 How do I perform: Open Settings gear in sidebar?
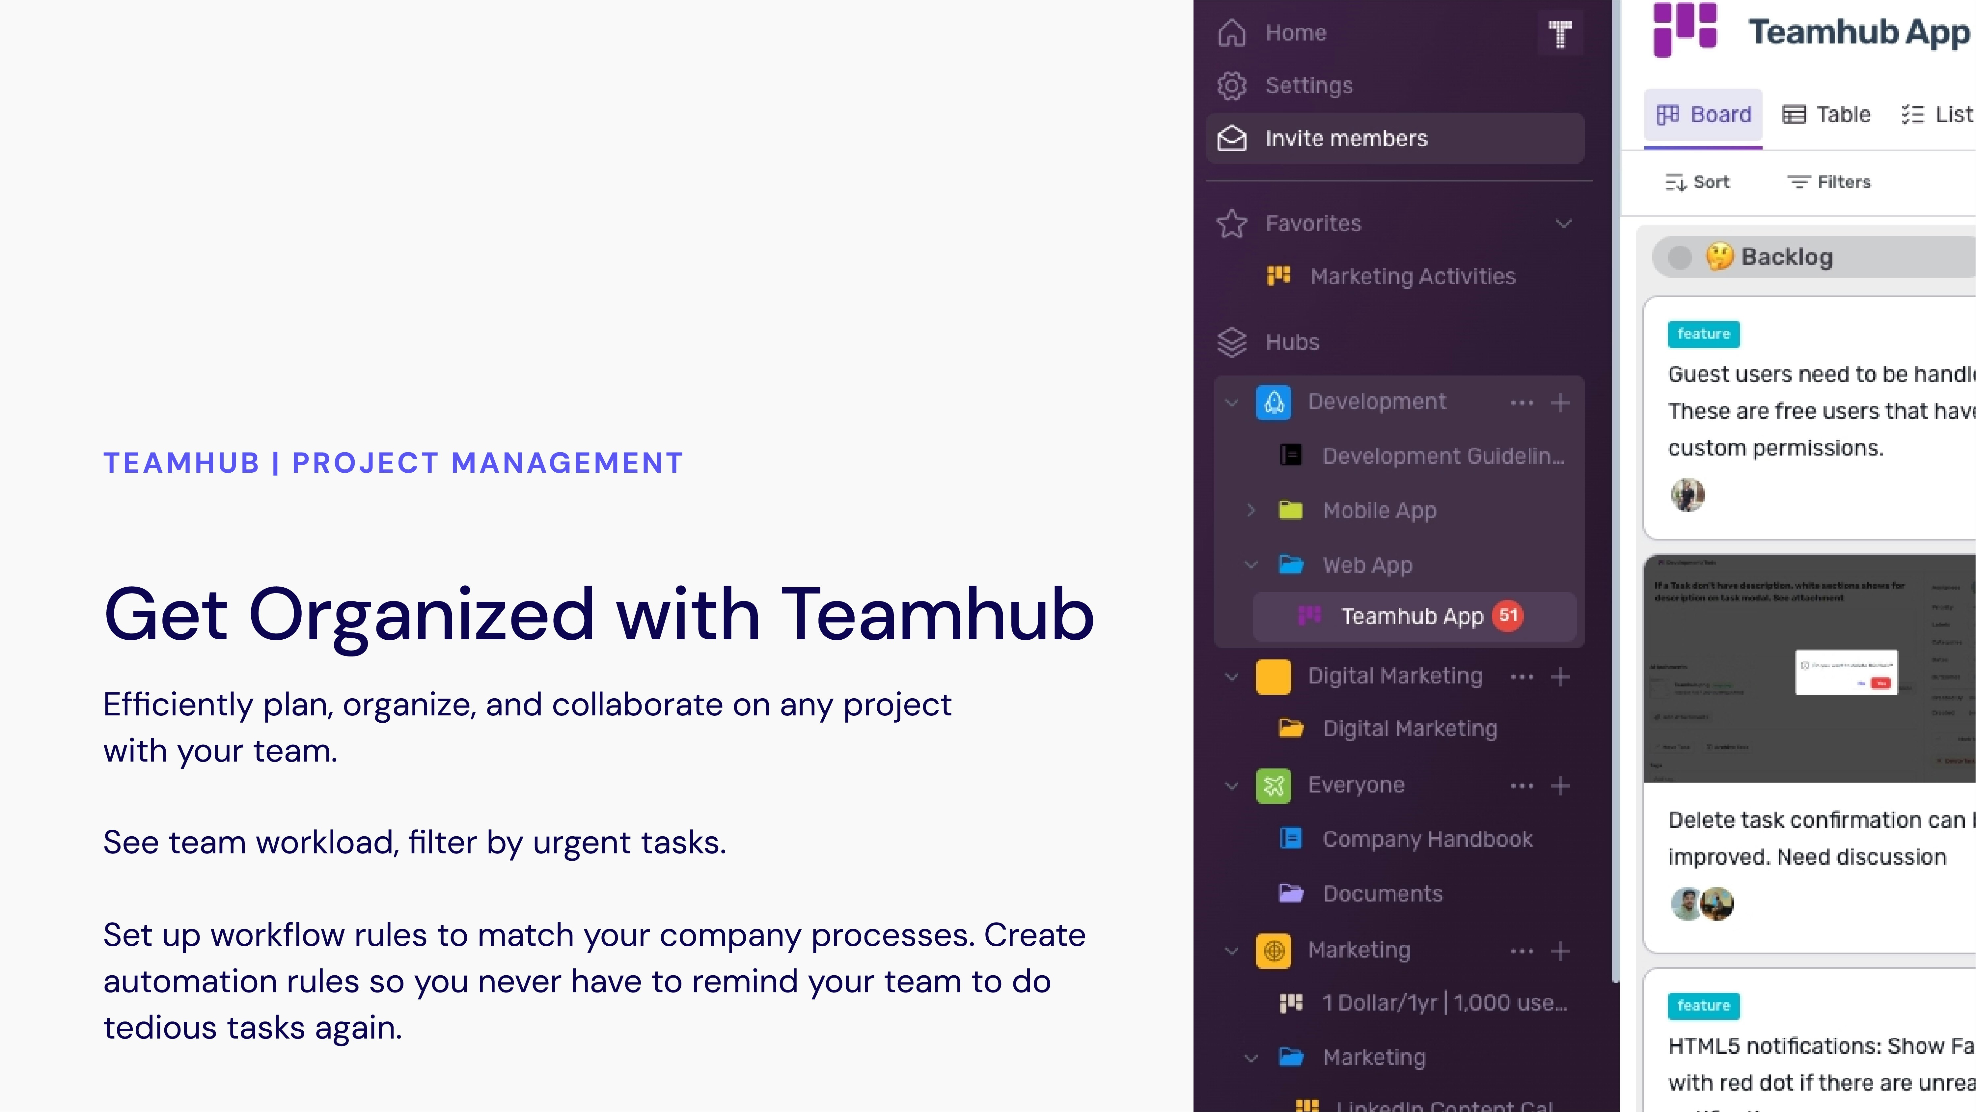[x=1232, y=85]
